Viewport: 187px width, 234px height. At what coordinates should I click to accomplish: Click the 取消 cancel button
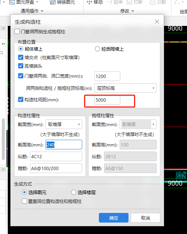click(146, 218)
